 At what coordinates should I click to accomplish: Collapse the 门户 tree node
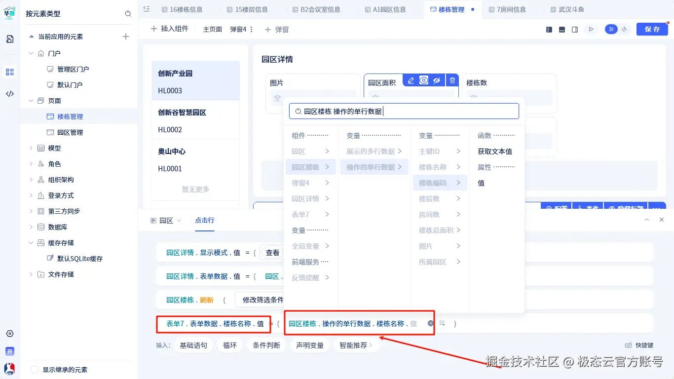[31, 53]
